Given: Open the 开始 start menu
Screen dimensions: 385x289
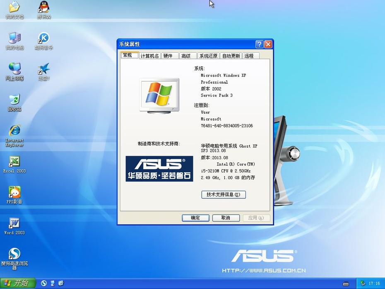Looking at the screenshot, I should [18, 283].
